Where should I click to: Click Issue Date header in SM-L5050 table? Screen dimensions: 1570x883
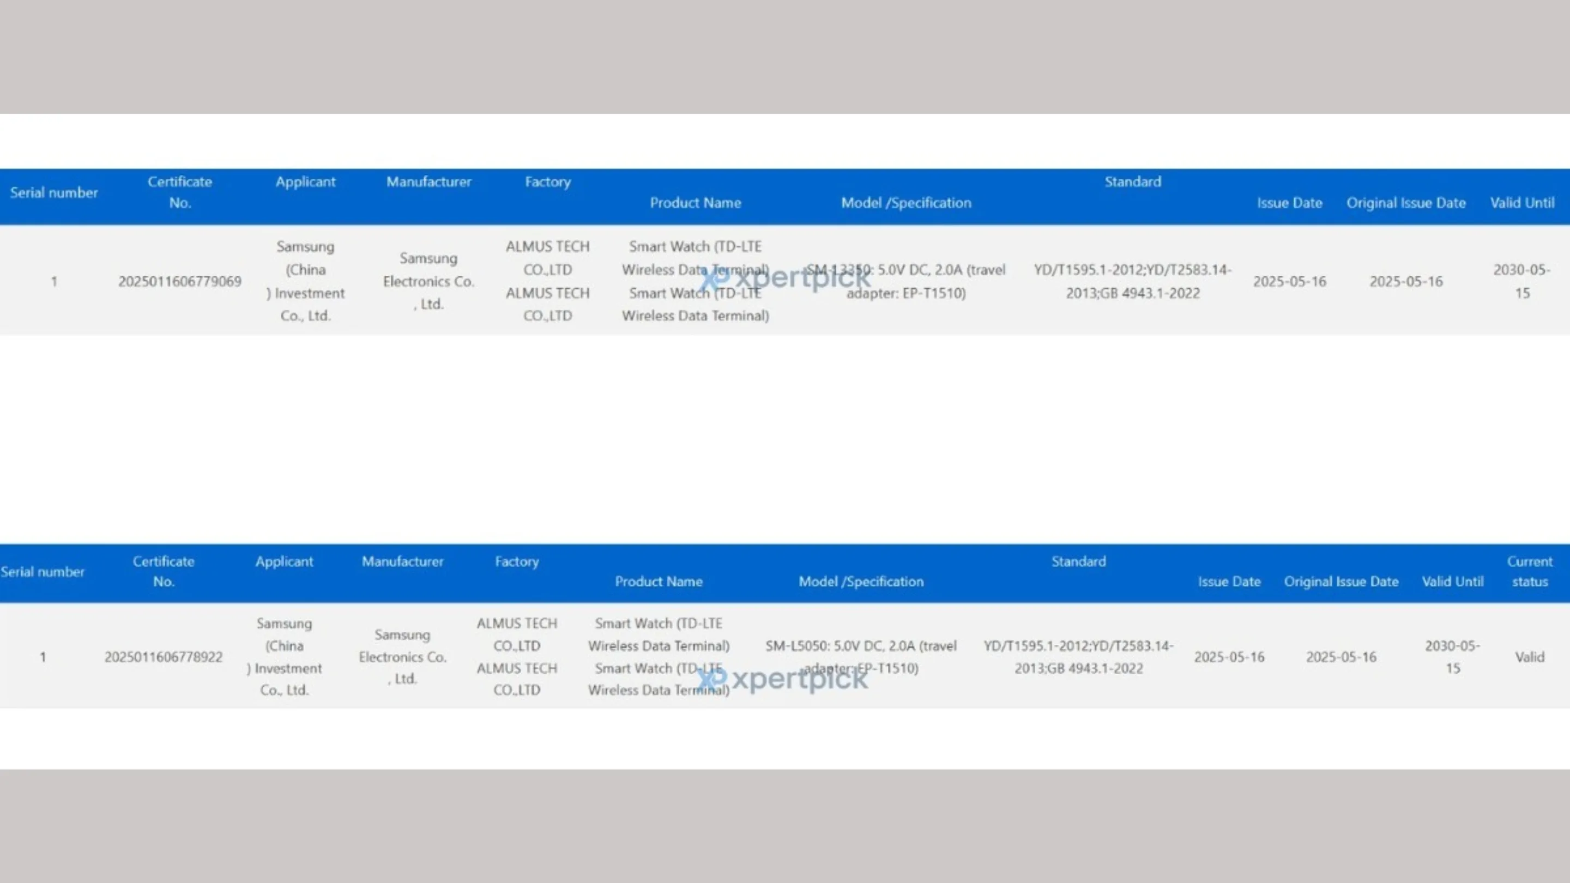pyautogui.click(x=1229, y=582)
